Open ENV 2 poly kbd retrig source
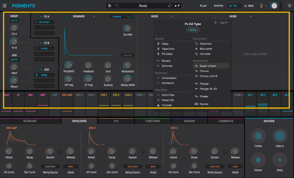This screenshot has width=294, height=178. (x=133, y=166)
